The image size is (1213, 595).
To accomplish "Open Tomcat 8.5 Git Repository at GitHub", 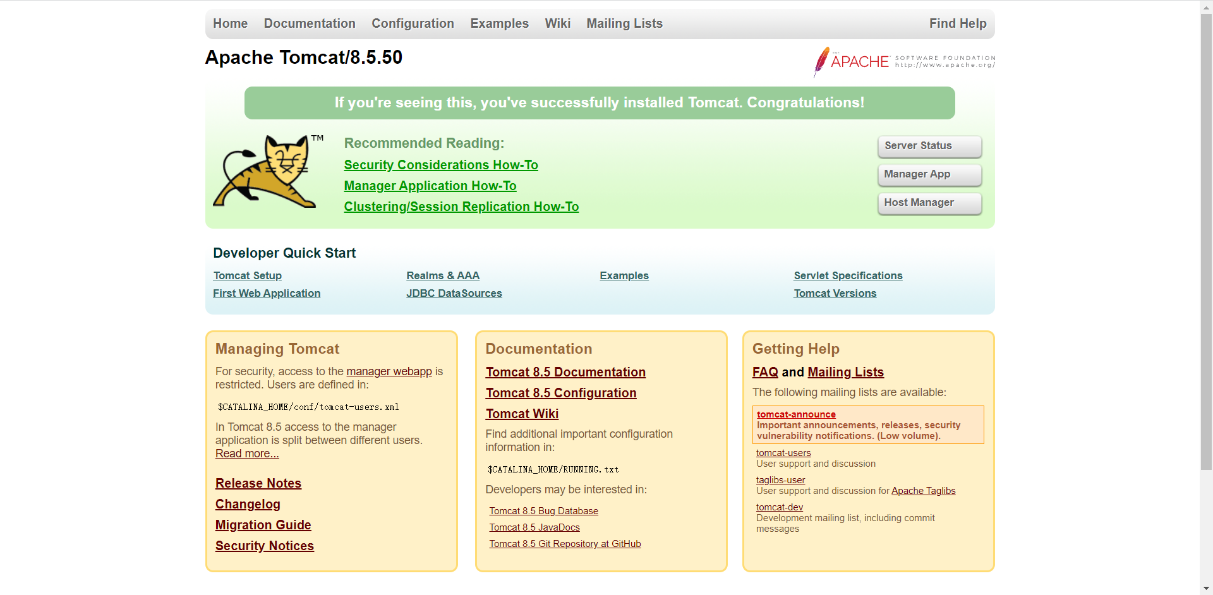I will 565,544.
